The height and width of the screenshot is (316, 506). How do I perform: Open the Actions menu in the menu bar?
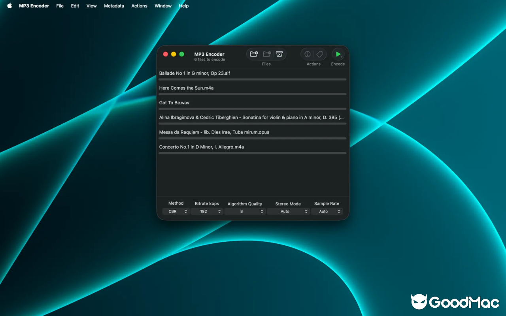coord(139,6)
